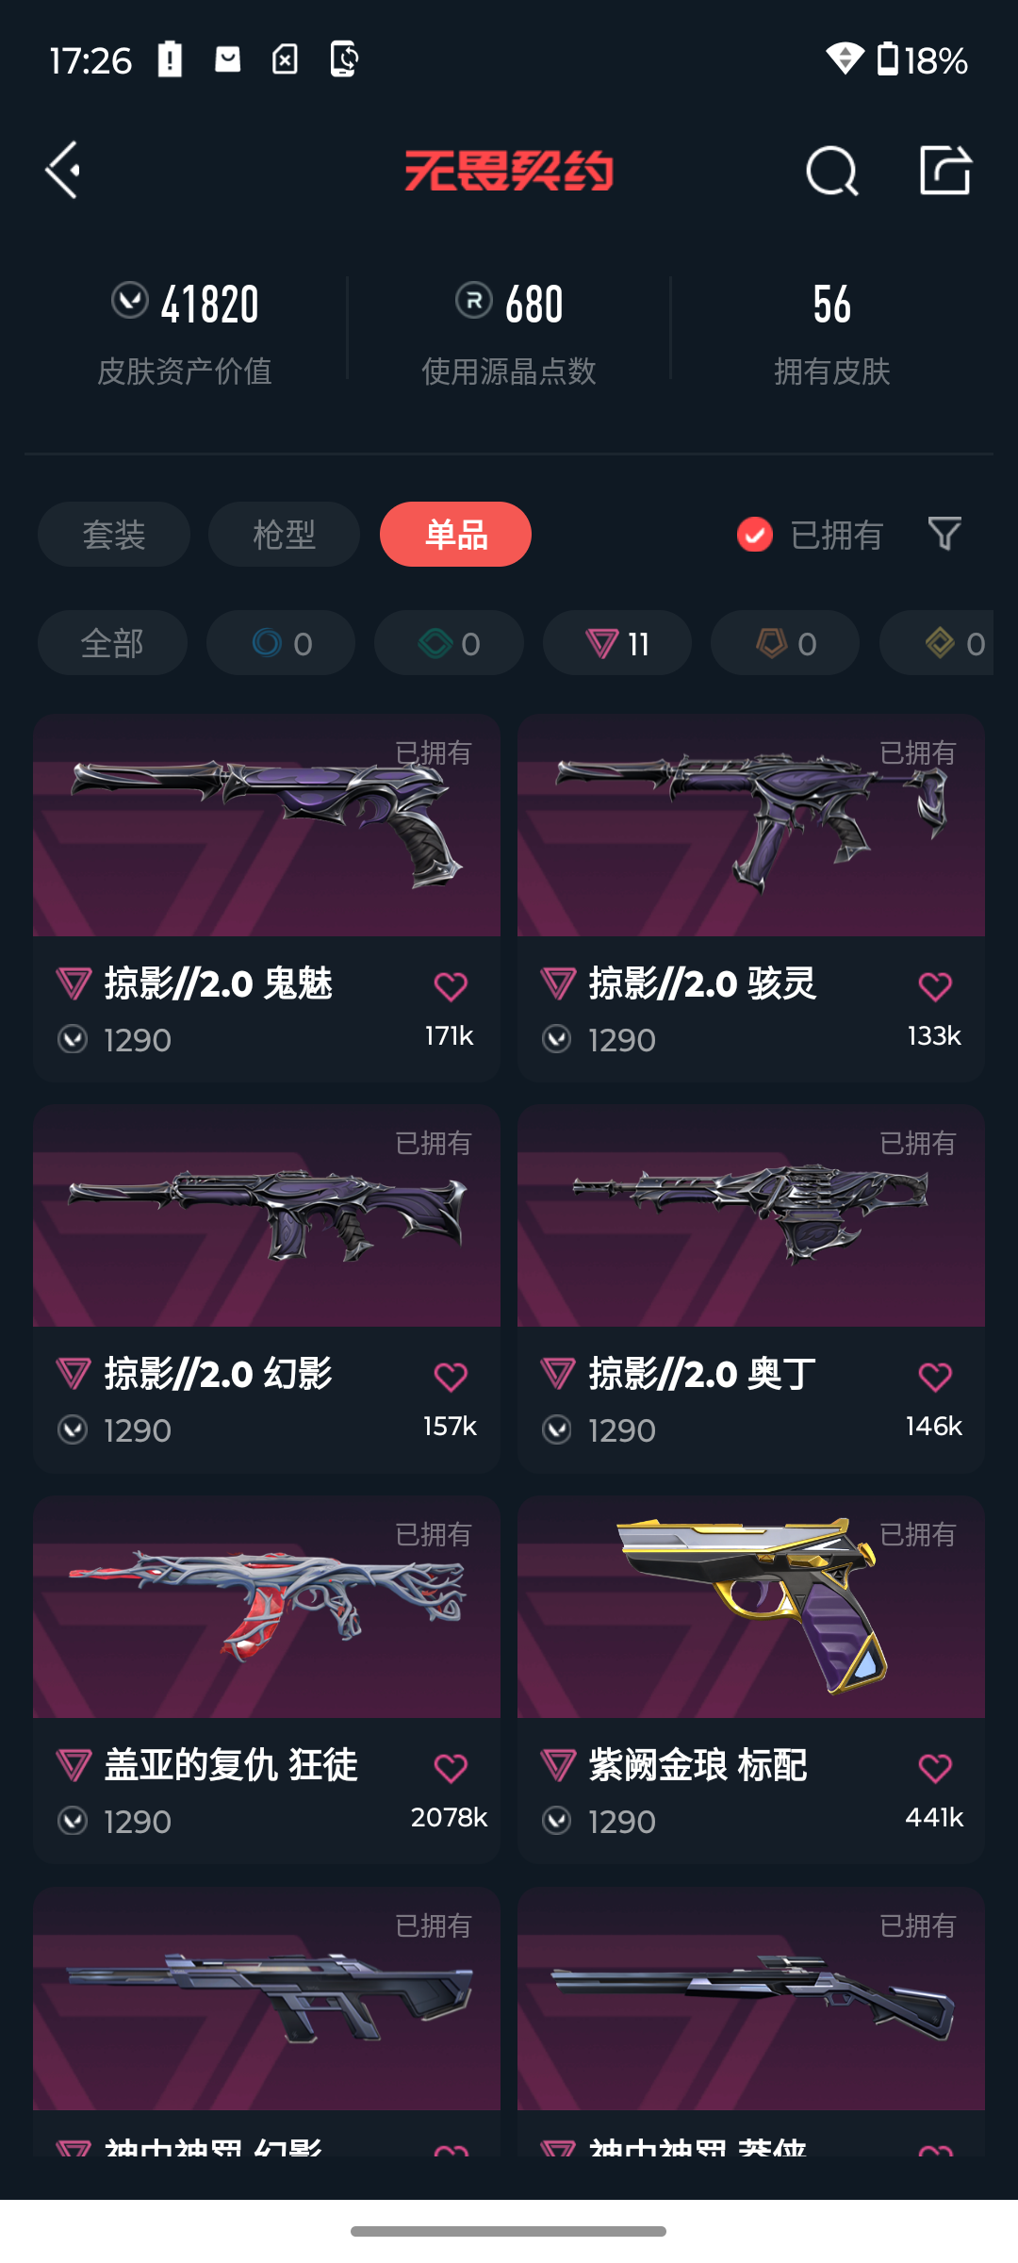Switch to the 套装 tab
The height and width of the screenshot is (2263, 1018).
click(x=114, y=535)
